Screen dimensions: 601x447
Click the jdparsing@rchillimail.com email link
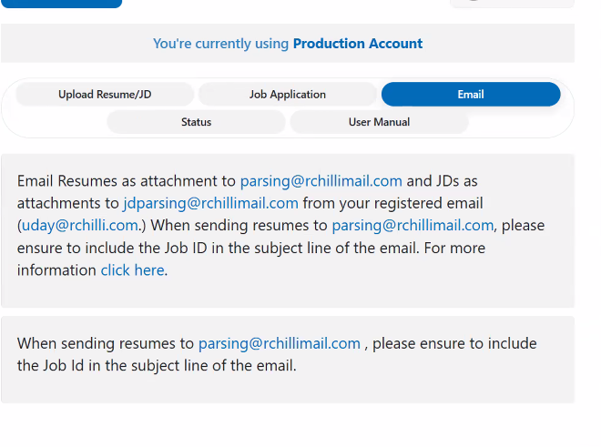point(211,203)
